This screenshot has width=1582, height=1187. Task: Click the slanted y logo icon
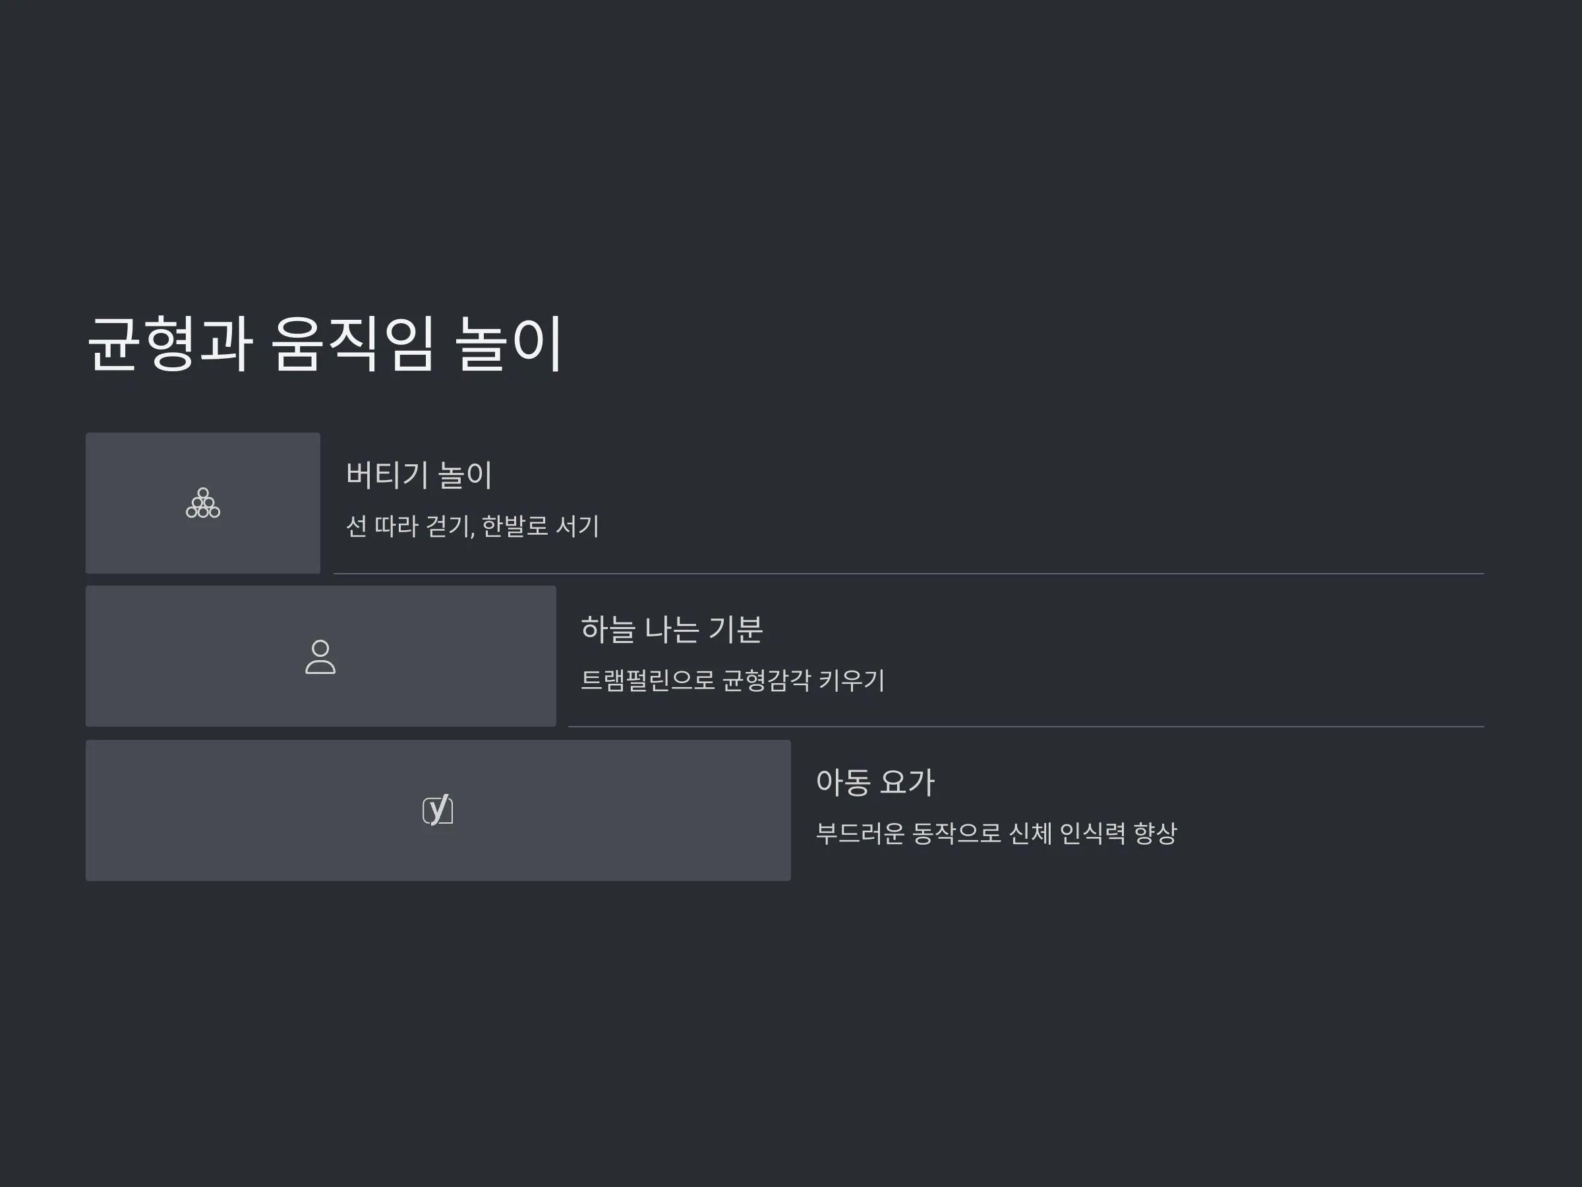(438, 810)
